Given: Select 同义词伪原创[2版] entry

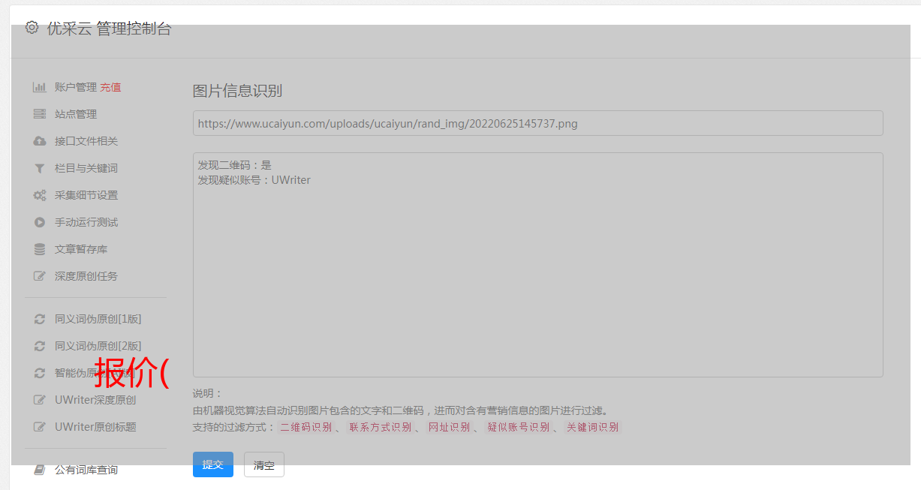Looking at the screenshot, I should click(x=98, y=346).
